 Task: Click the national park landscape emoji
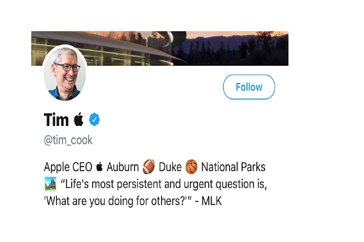[50, 184]
